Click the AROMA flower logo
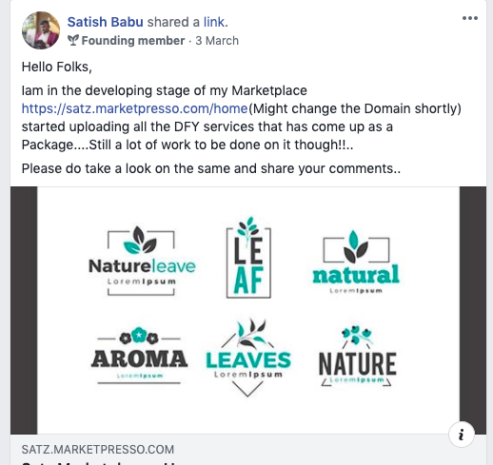The height and width of the screenshot is (465, 493). 139,356
